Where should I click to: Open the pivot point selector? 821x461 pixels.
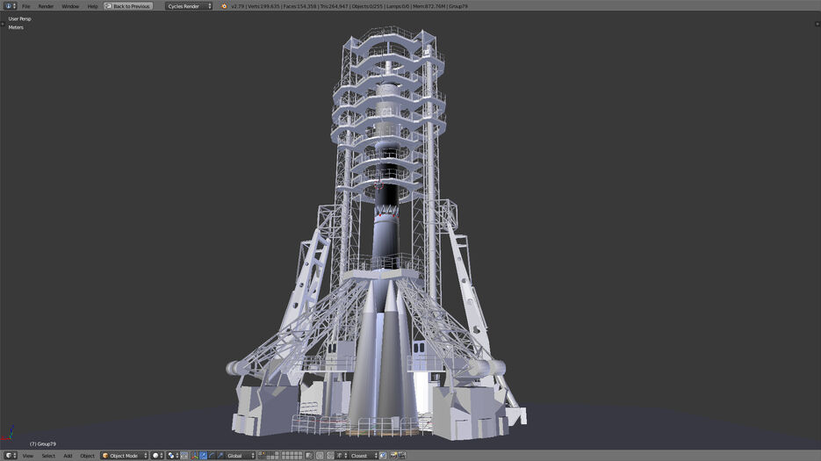click(x=173, y=456)
